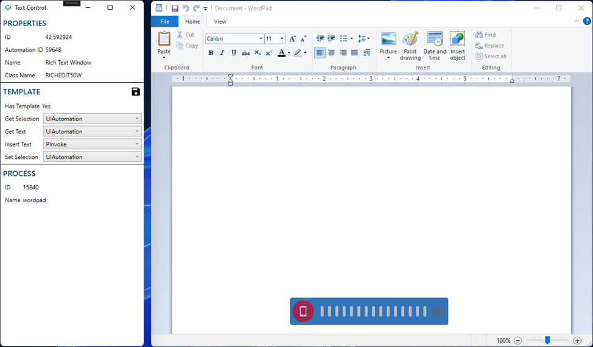
Task: Click the Find button
Action: point(486,35)
